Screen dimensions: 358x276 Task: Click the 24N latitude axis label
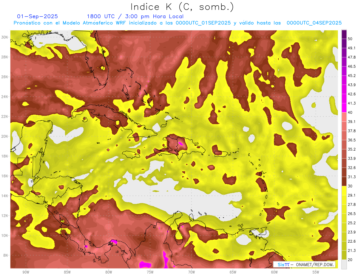(x=4, y=97)
